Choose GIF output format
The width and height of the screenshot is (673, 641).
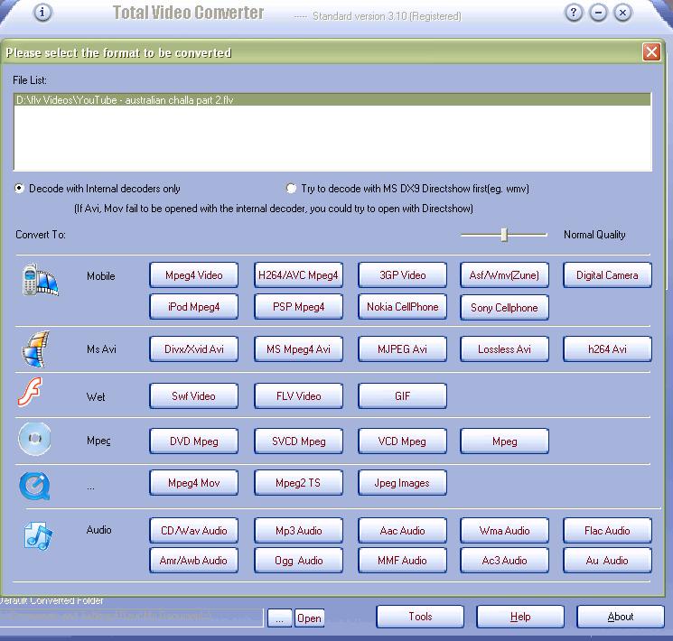(402, 396)
